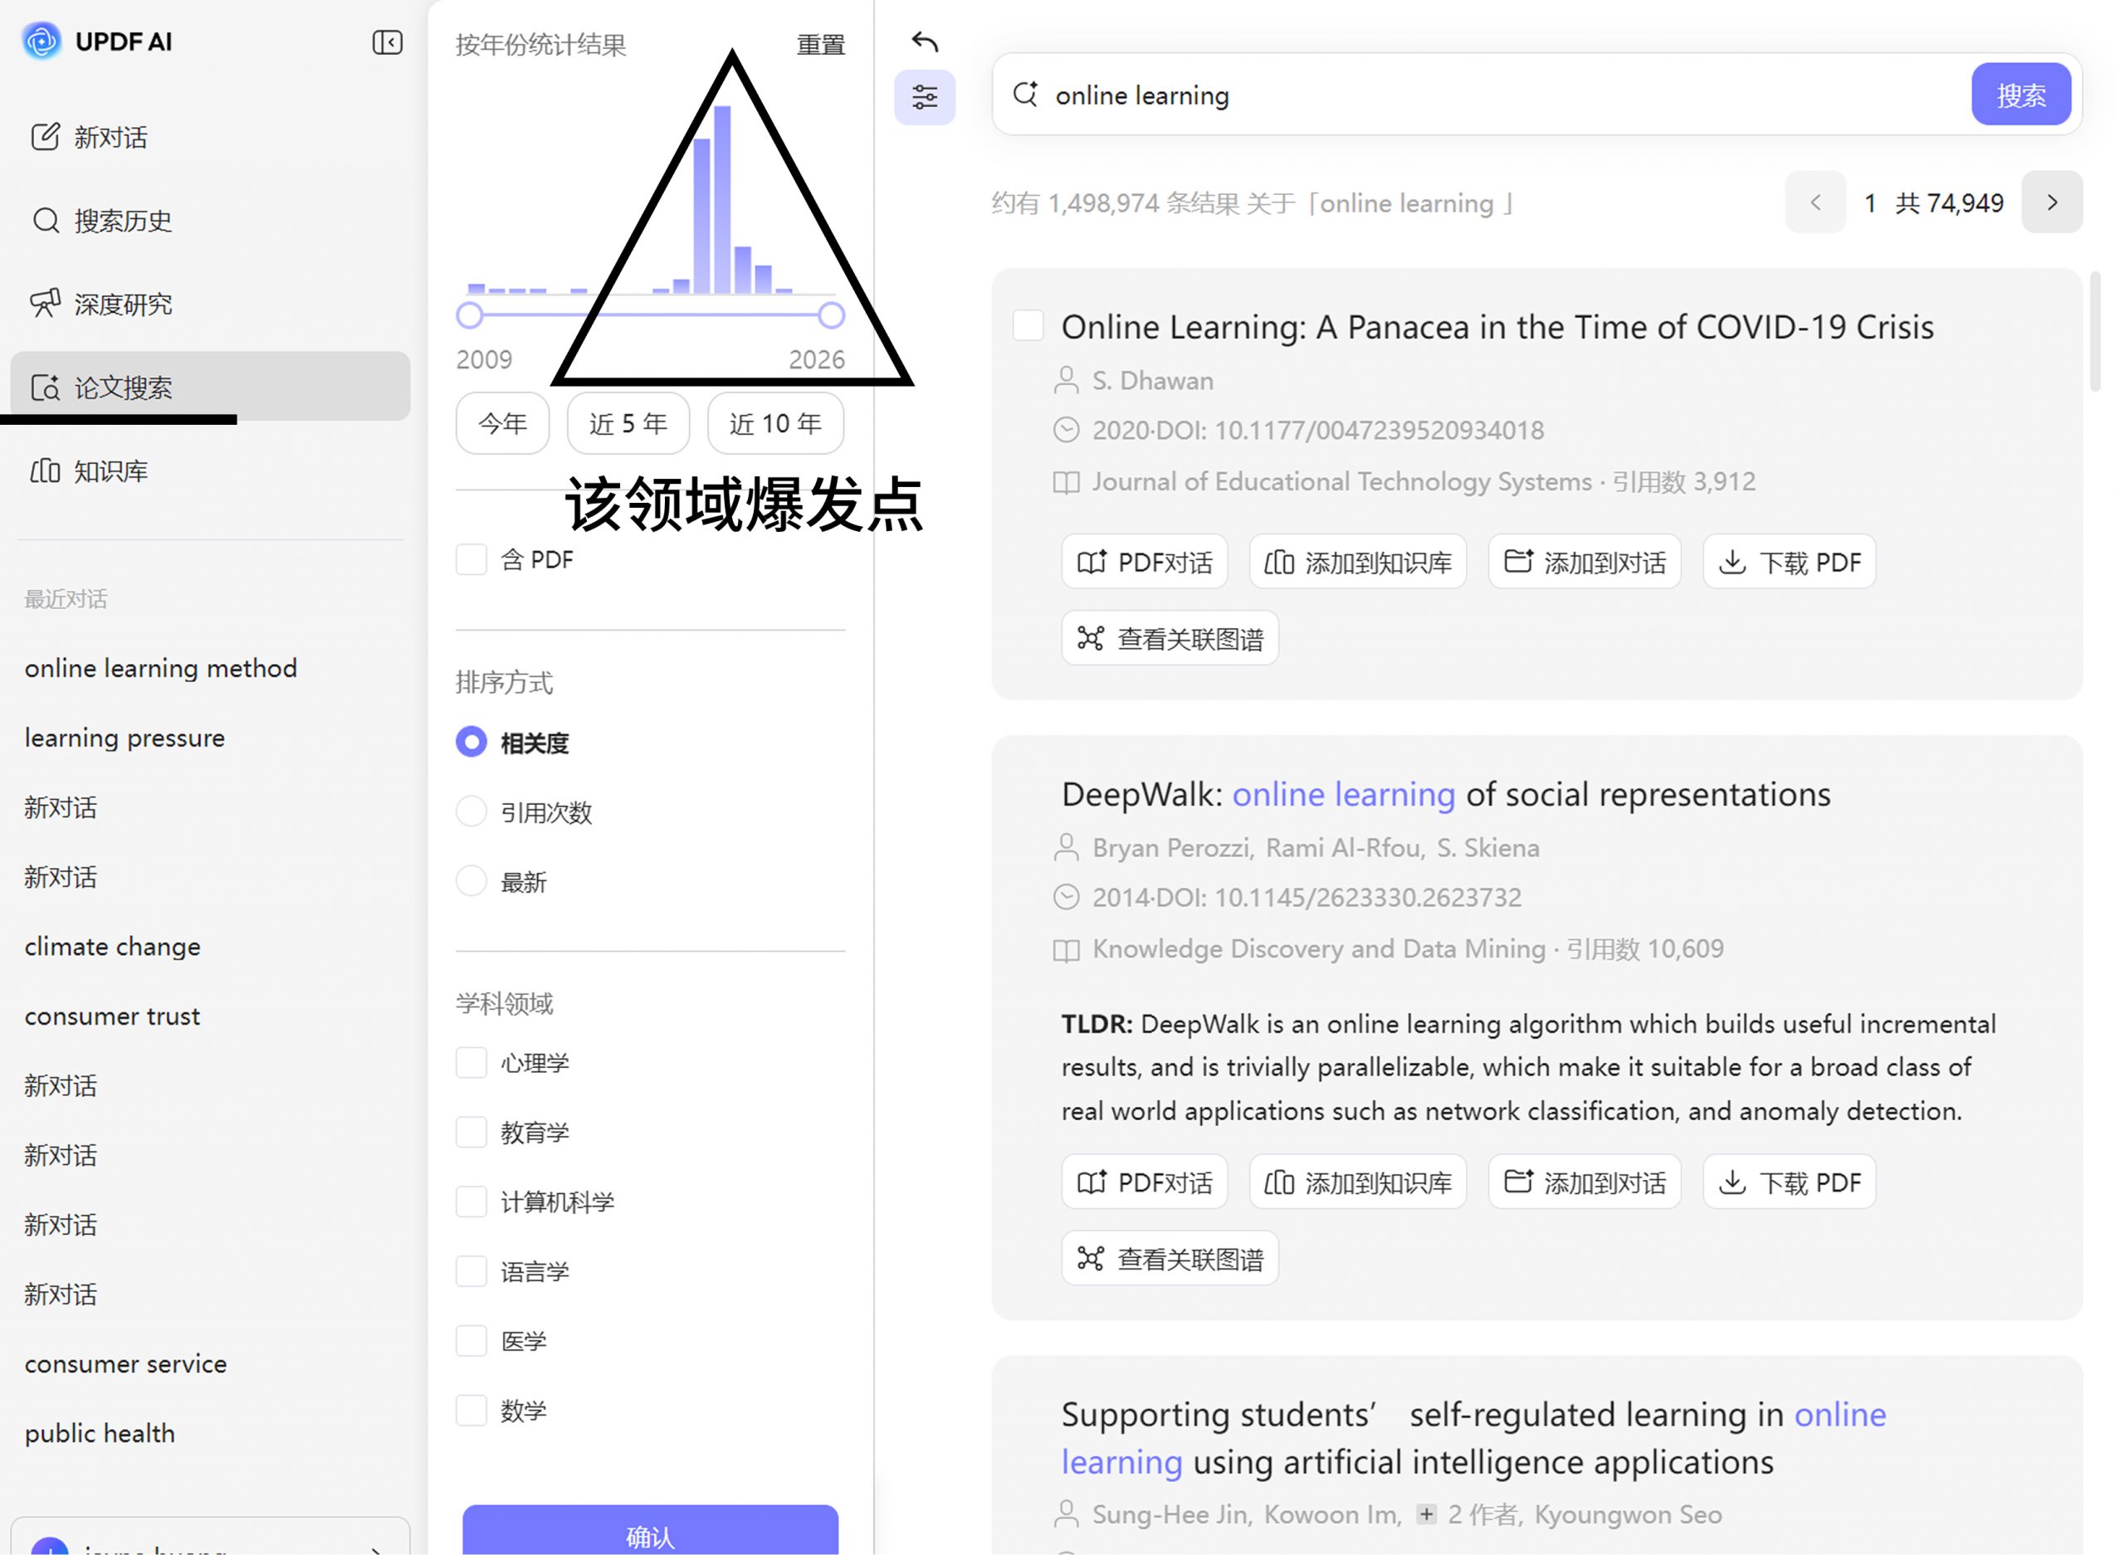Go to the next results page
2125x1555 pixels.
click(x=2053, y=202)
